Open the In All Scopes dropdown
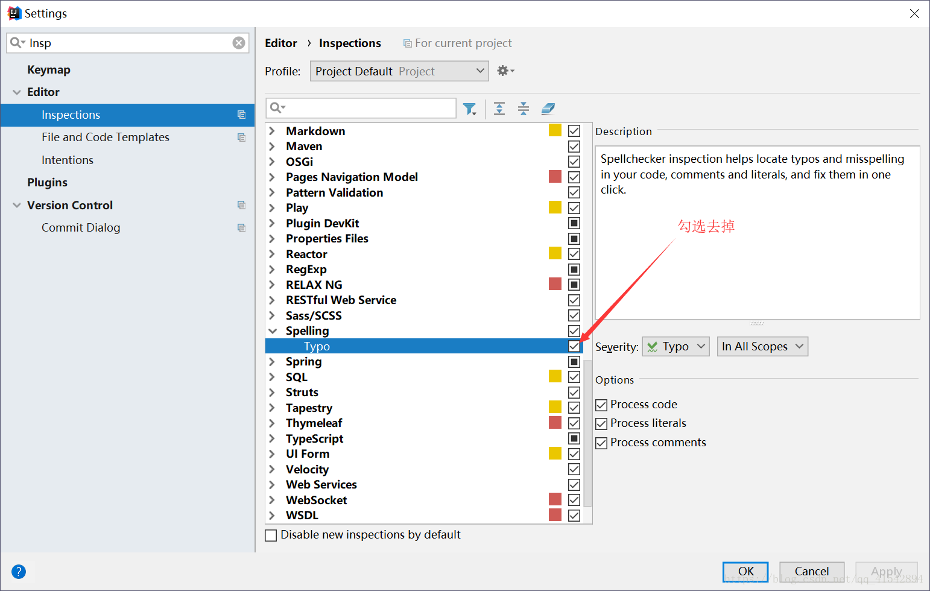This screenshot has width=930, height=591. click(x=762, y=347)
